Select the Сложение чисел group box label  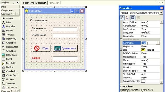pos(39,20)
